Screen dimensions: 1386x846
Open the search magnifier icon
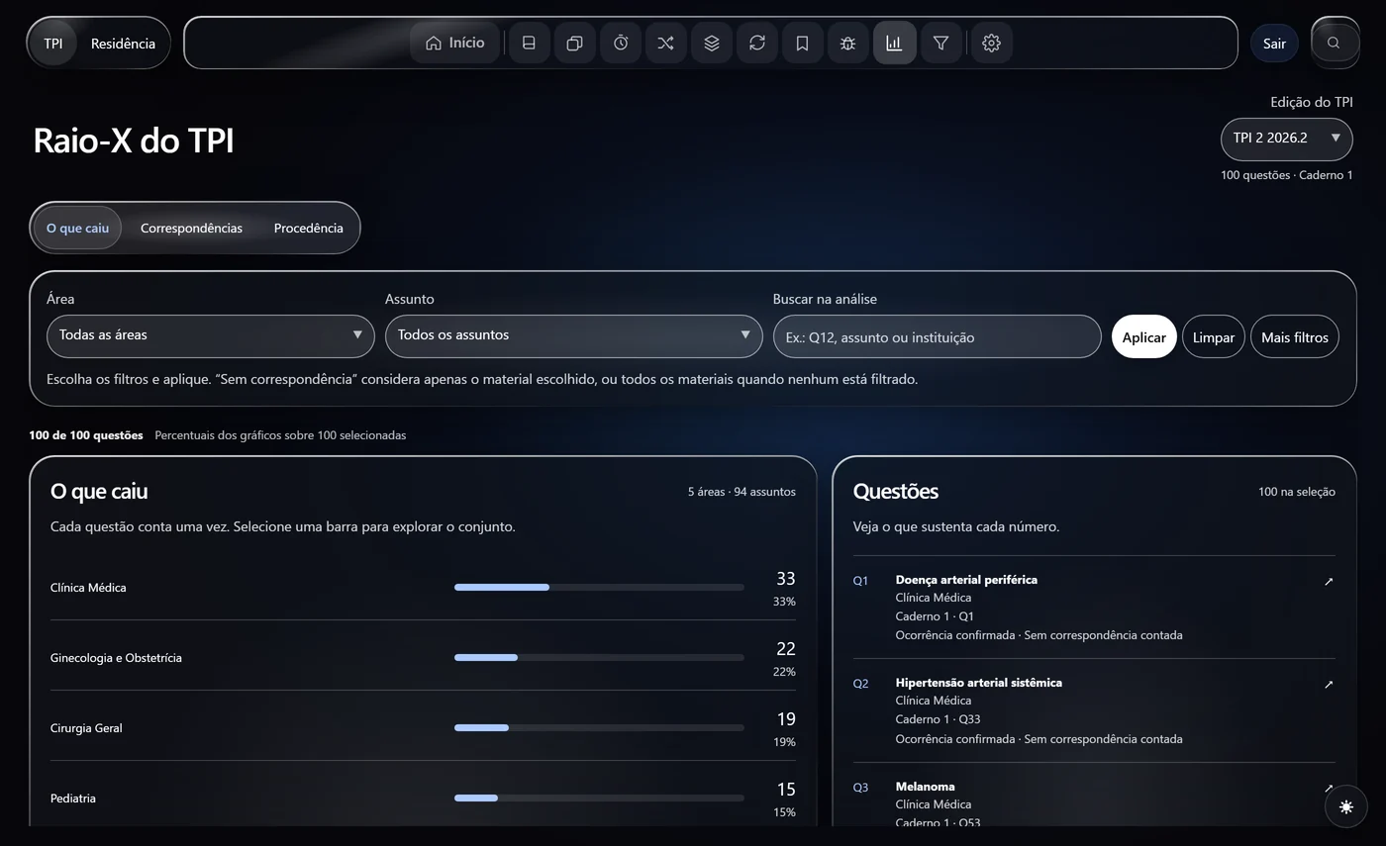[1335, 43]
